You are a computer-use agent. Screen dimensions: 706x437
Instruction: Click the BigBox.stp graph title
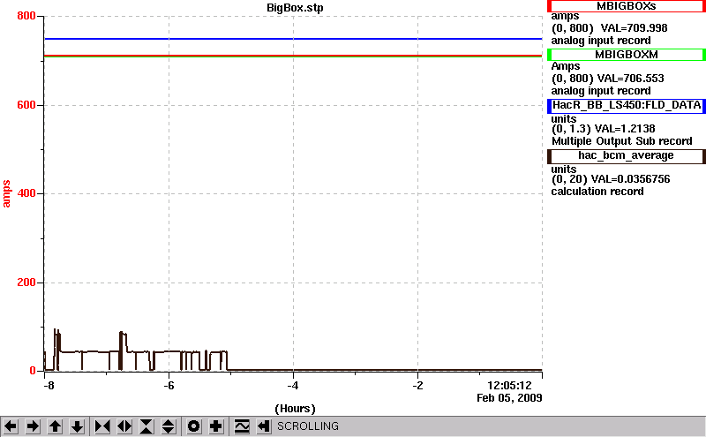point(295,8)
